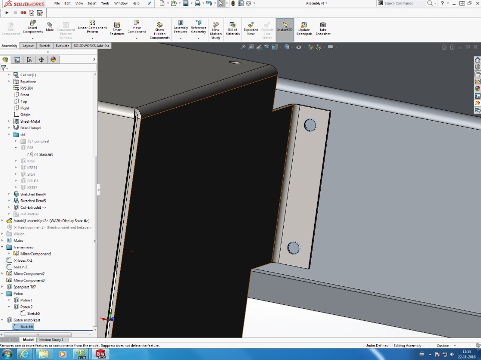The height and width of the screenshot is (360, 481).
Task: Open Appearances task pane icon
Action: pos(477,88)
